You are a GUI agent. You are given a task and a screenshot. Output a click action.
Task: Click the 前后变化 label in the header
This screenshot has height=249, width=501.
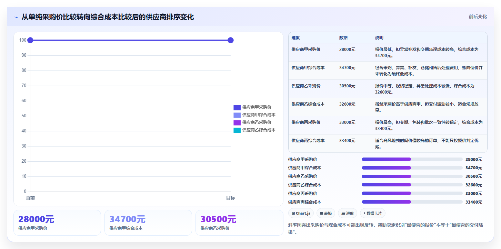[x=478, y=17]
